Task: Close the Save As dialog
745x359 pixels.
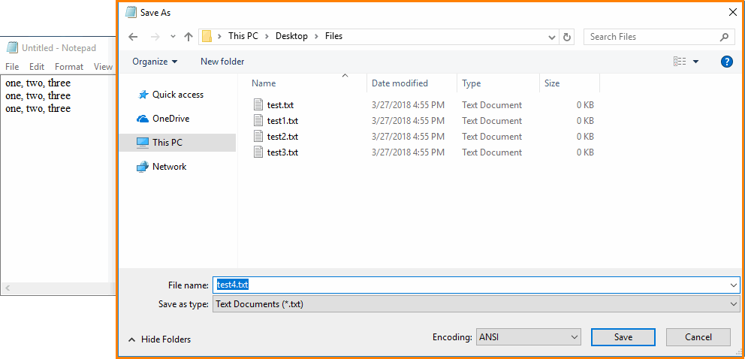Action: tap(733, 13)
